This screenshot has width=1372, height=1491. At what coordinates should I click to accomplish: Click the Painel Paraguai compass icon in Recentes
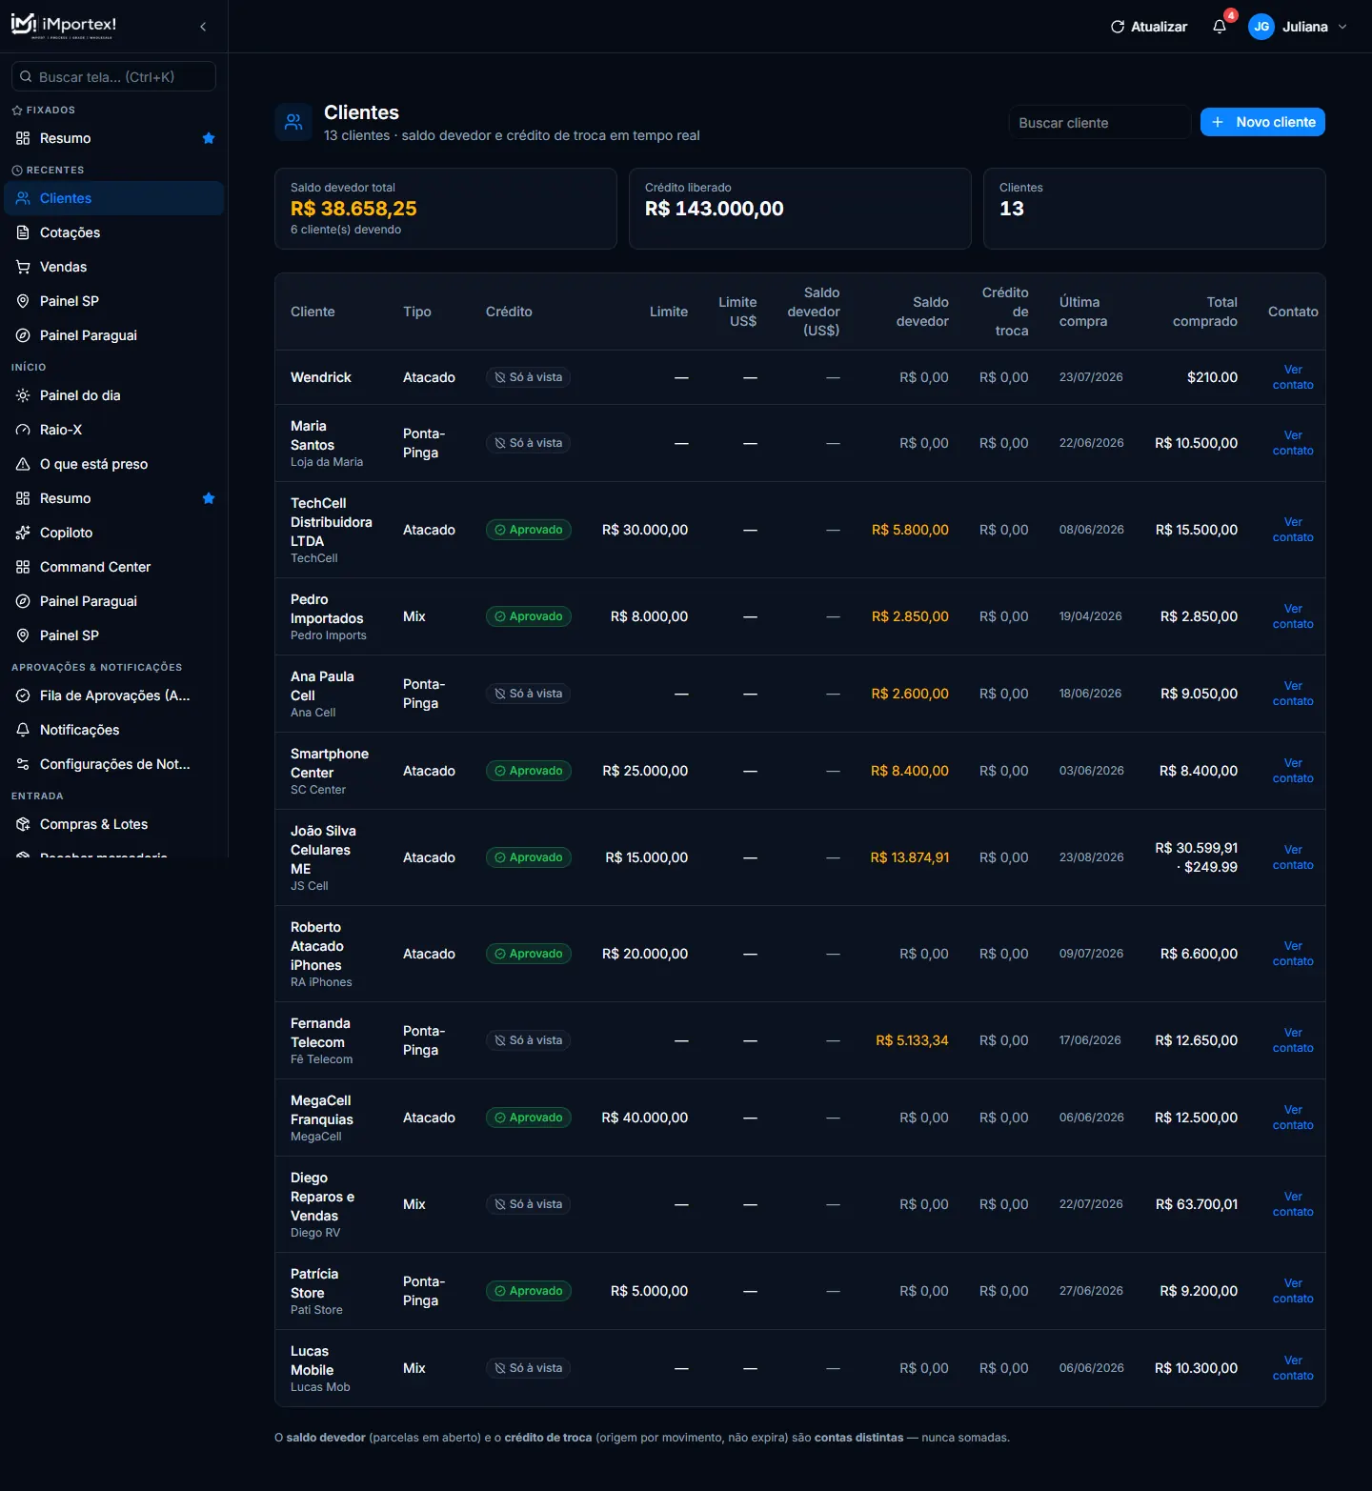tap(23, 335)
